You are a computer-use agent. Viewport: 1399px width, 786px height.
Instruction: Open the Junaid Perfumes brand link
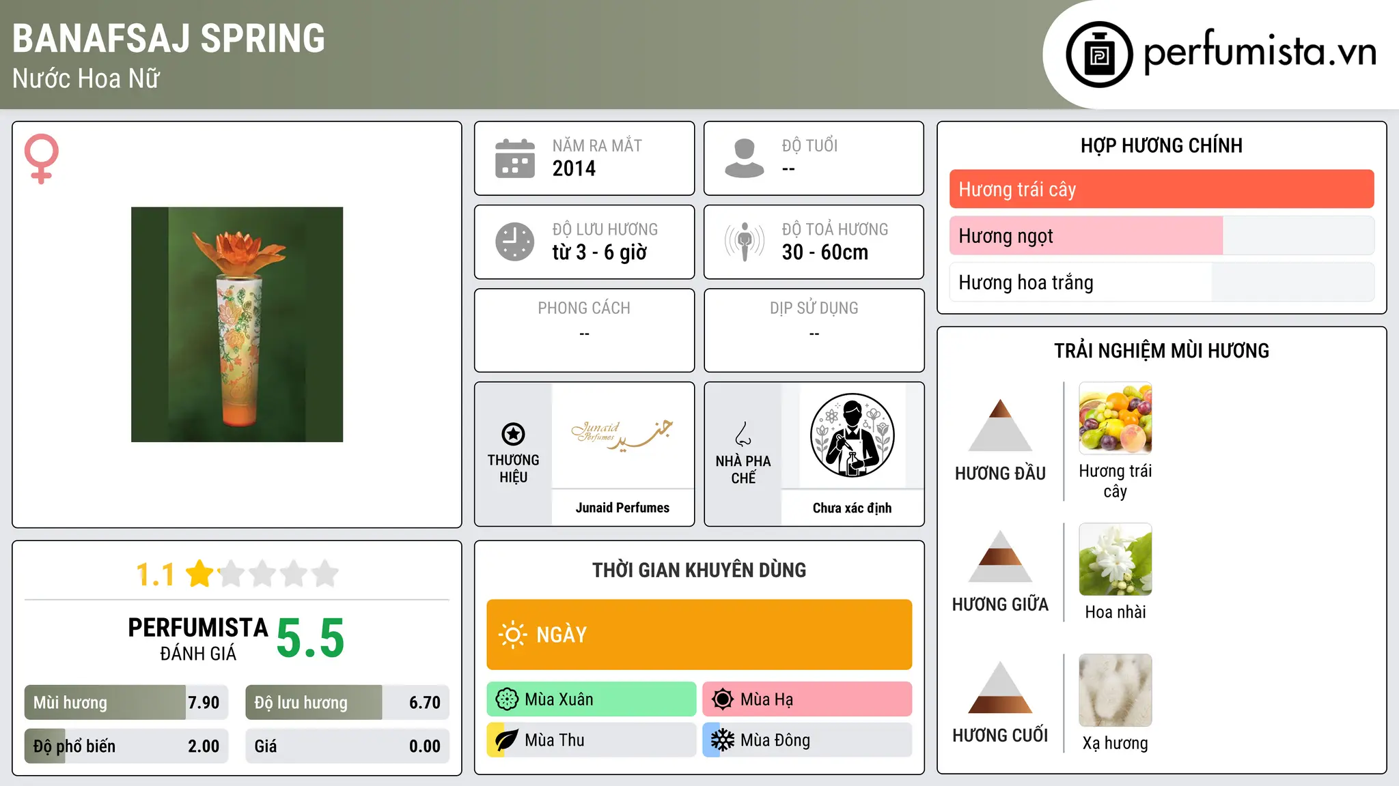[x=622, y=508]
